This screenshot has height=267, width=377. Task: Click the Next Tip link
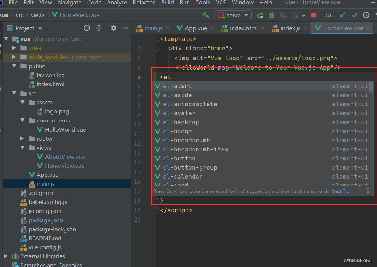point(340,191)
